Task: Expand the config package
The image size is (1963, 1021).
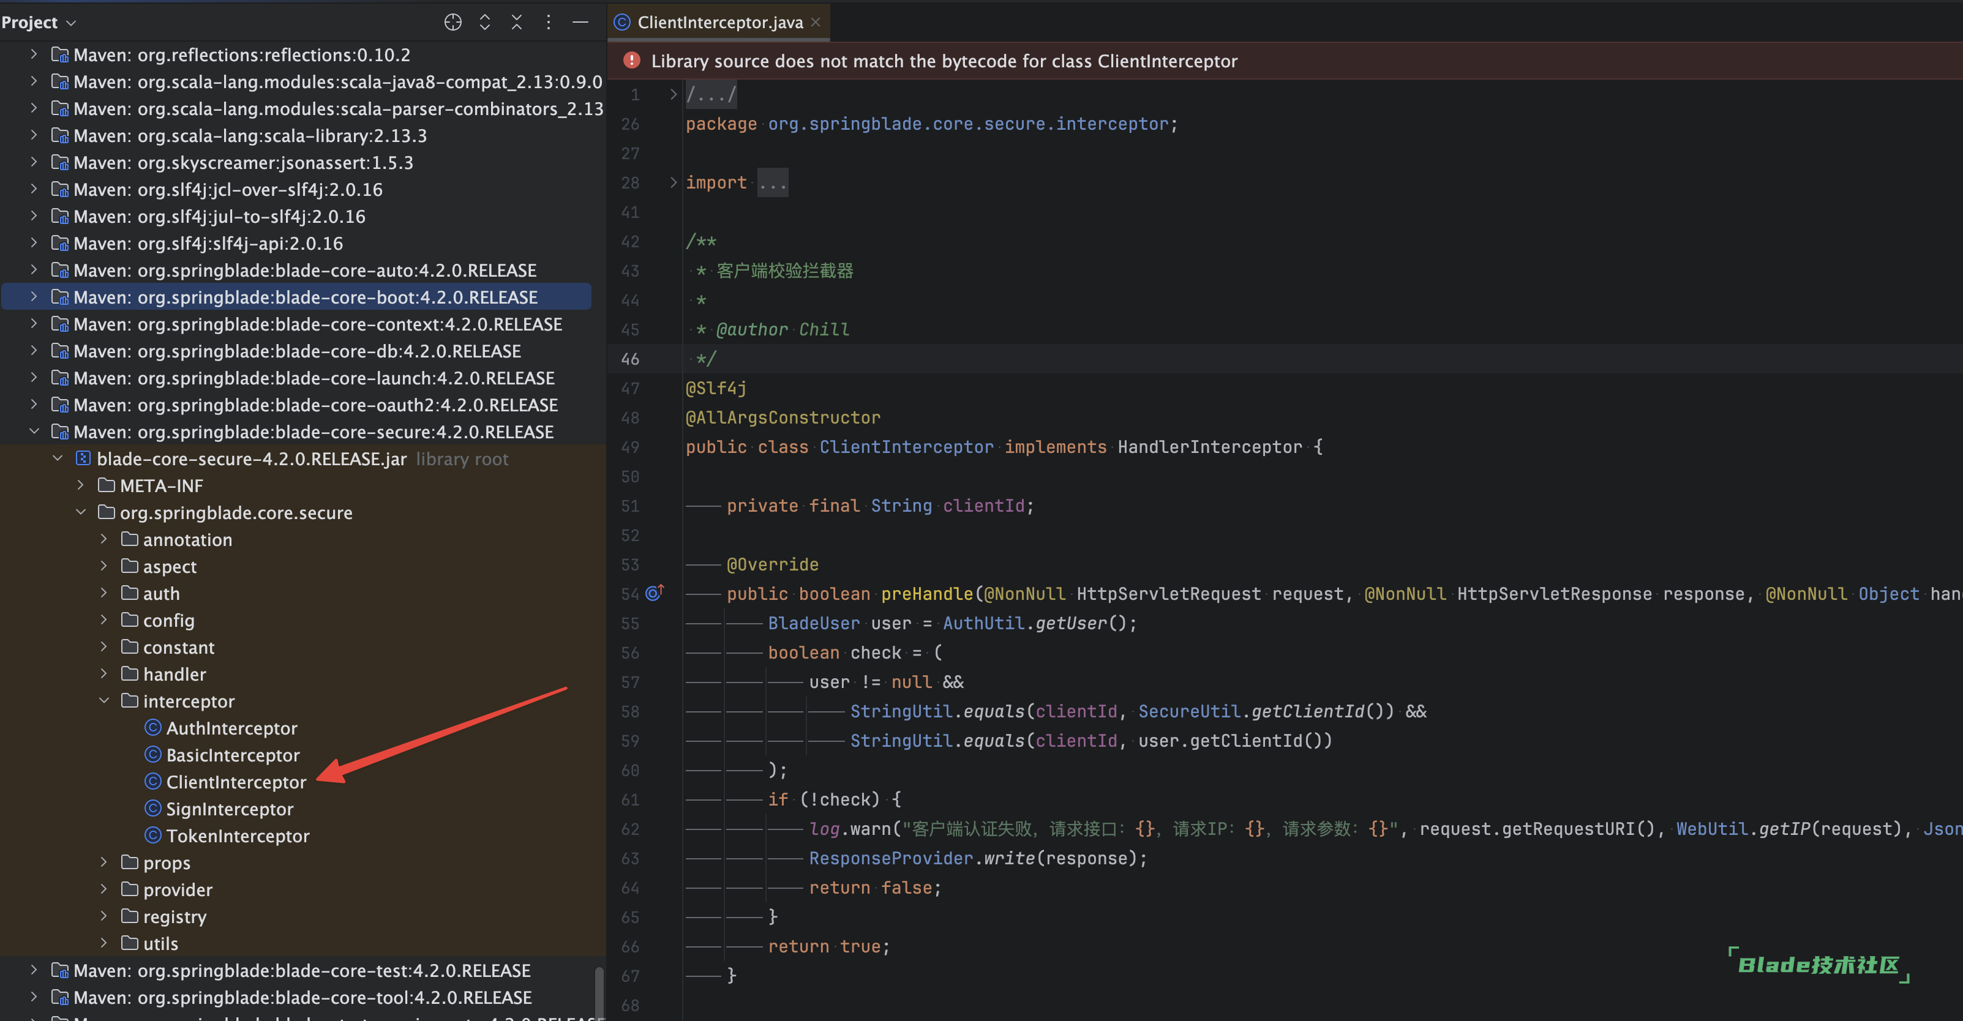Action: tap(105, 619)
